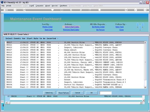This screenshot has height=112, width=150.
Task: Click the Show Full Line button
Action: (x=63, y=93)
